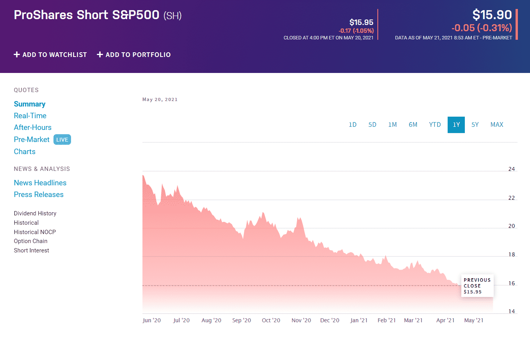Viewport: 530px width, 348px height.
Task: Click the Jun '20 axis label
Action: [152, 320]
